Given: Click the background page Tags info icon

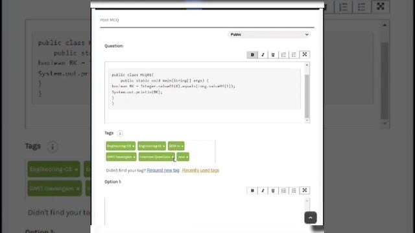Looking at the screenshot, I should tap(53, 147).
